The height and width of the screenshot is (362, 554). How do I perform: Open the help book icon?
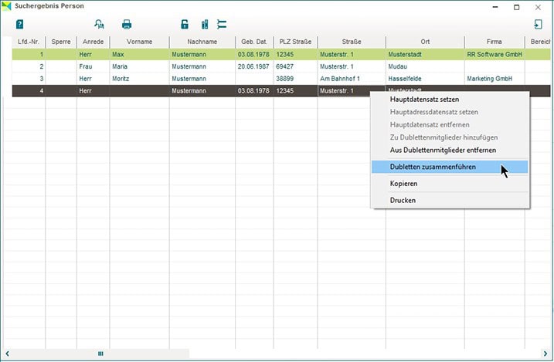pos(19,25)
